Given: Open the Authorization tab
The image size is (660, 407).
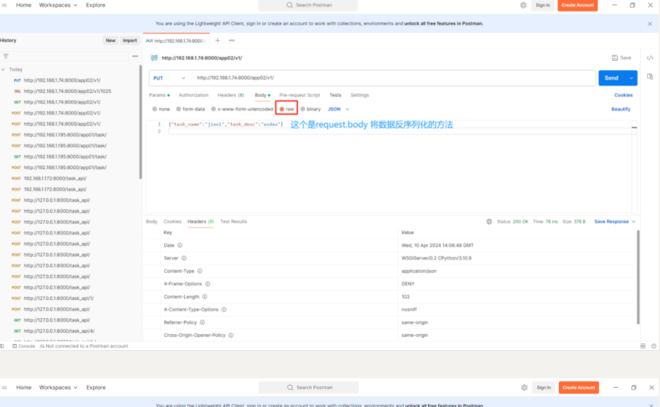Looking at the screenshot, I should (x=194, y=95).
